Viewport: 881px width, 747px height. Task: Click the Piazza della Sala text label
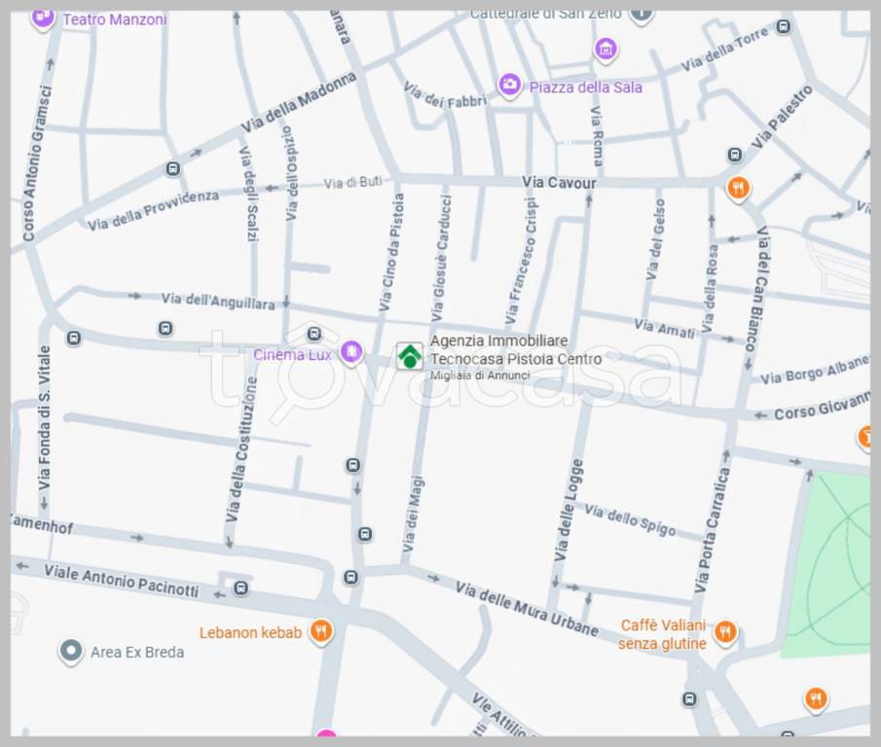(585, 87)
